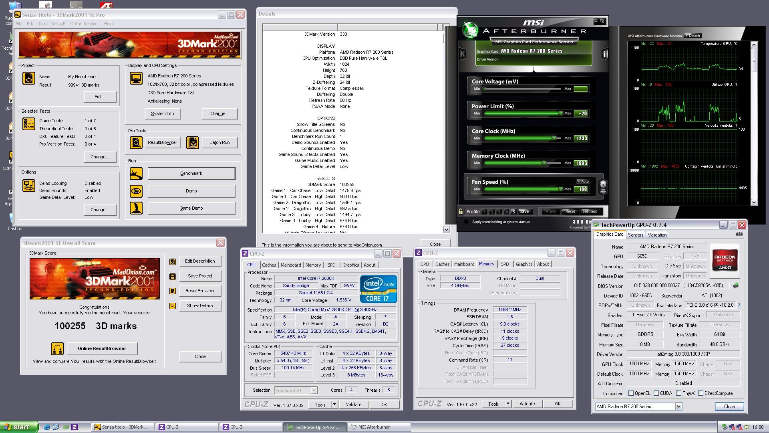Click the Memory Clock slider handle
Viewport: 769px width, 433px height.
click(544, 163)
